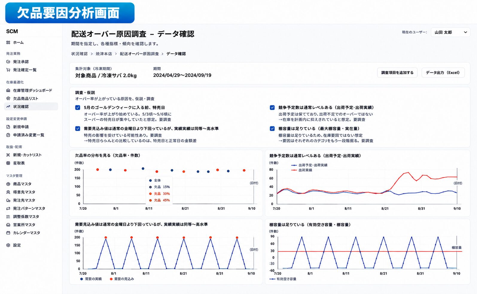
Task: Click the period 2024/04/29〜2024/09/19 text
Action: pyautogui.click(x=182, y=75)
